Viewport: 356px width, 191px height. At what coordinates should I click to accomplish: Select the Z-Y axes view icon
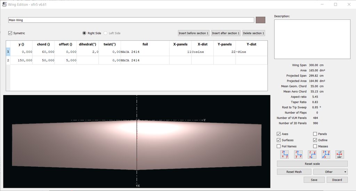coord(285,155)
